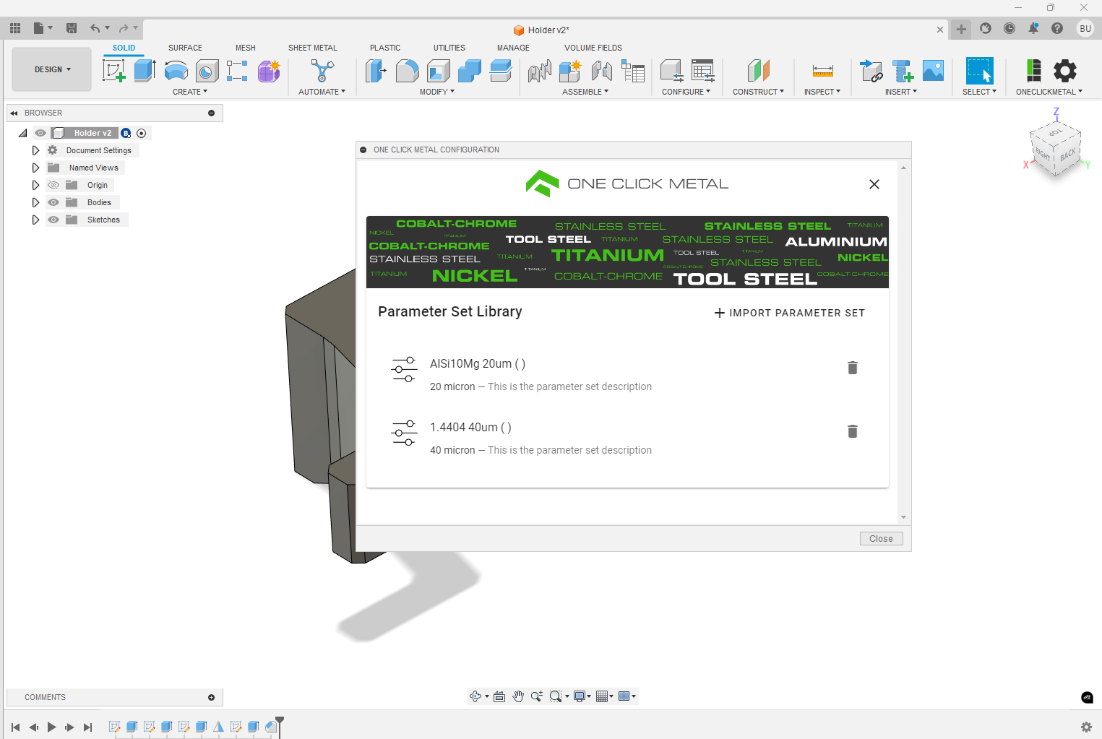Viewport: 1102px width, 739px height.
Task: Select the Combine tool
Action: [470, 71]
